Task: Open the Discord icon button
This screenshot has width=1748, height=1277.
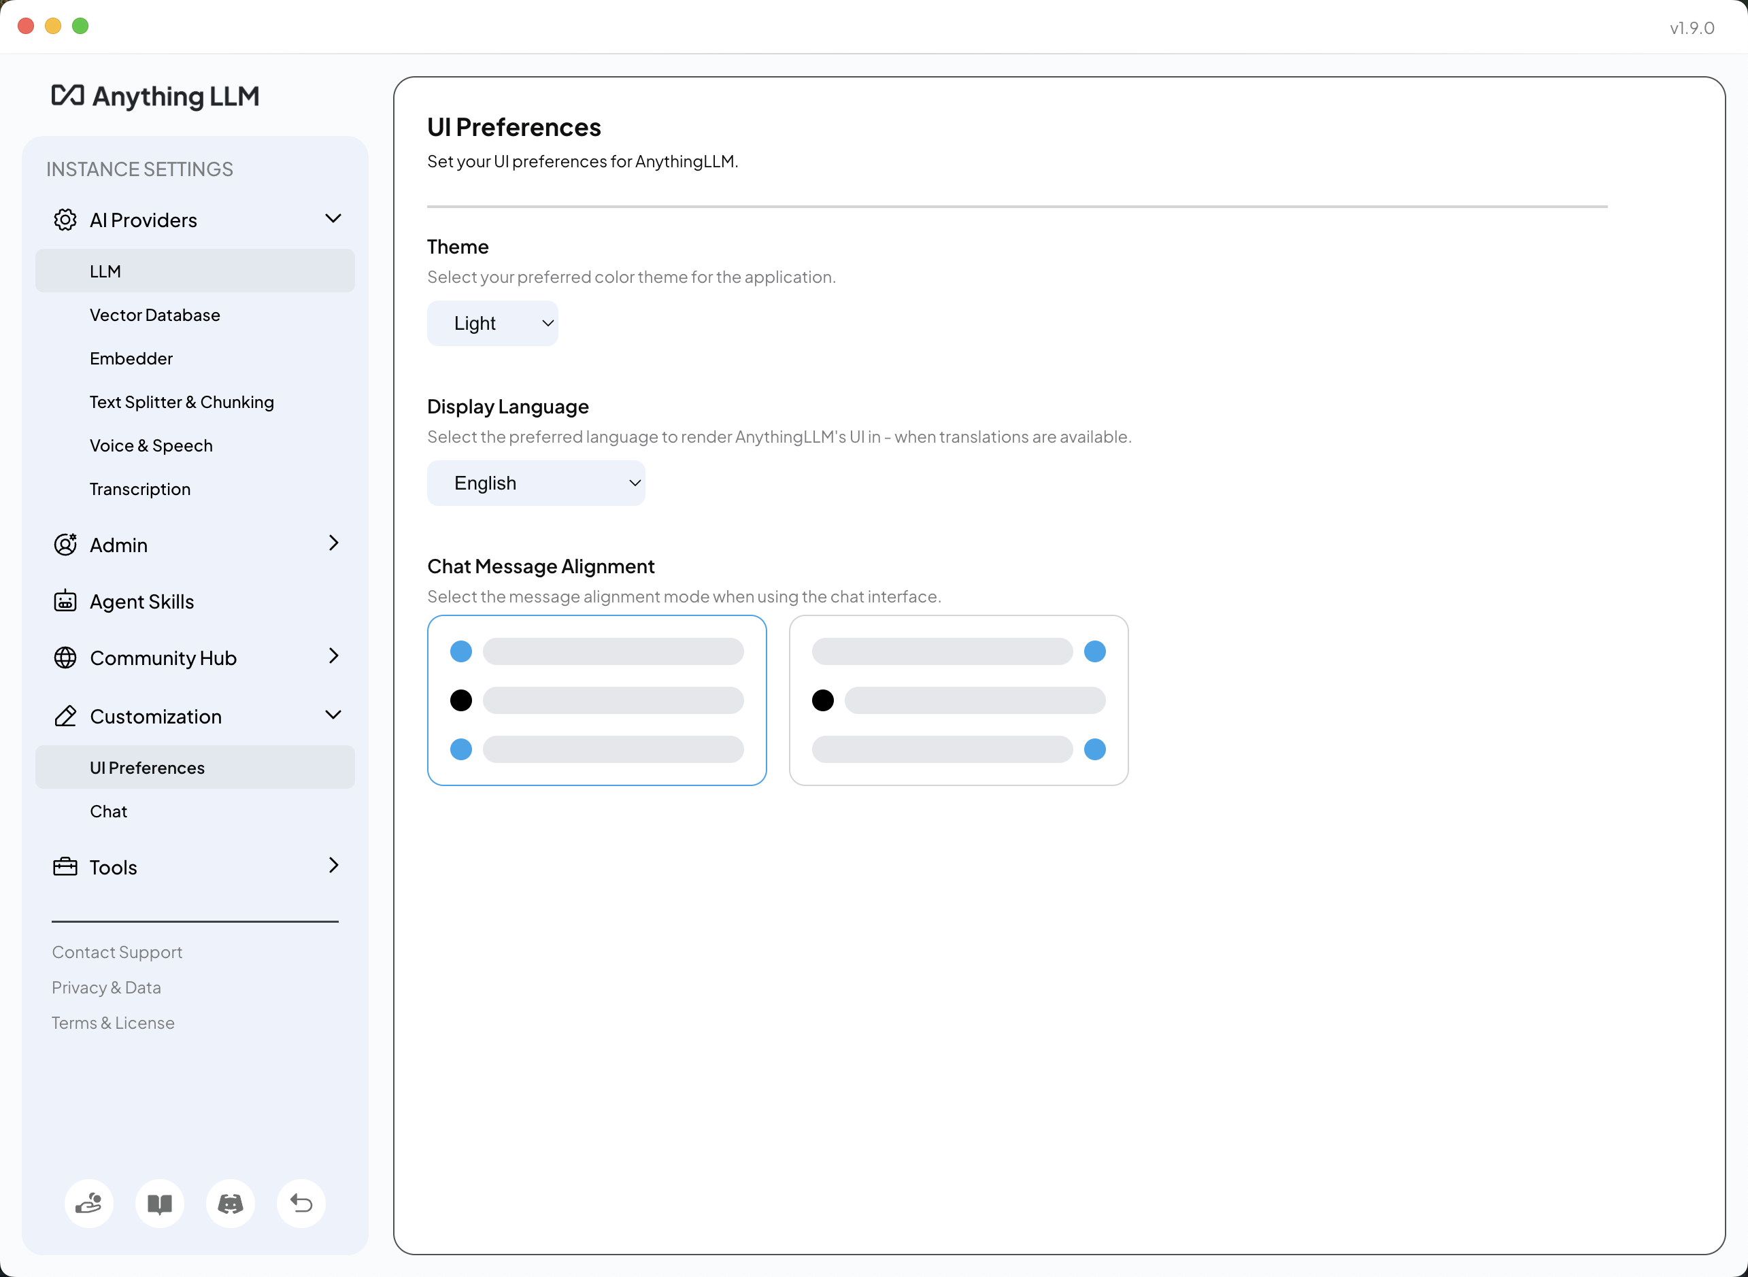Action: click(231, 1204)
